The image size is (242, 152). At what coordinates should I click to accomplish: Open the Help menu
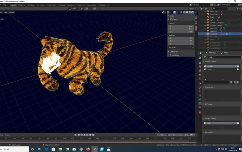(x=5, y=5)
